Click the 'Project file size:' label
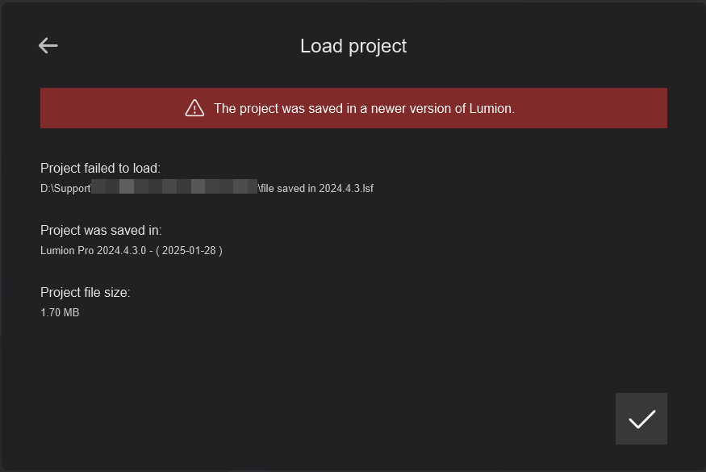 coord(86,292)
